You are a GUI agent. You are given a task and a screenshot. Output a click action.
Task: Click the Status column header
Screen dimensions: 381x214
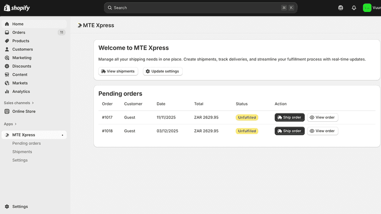(242, 104)
